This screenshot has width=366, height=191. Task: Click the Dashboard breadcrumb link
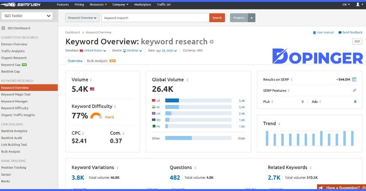coord(72,32)
